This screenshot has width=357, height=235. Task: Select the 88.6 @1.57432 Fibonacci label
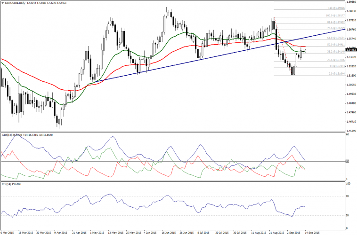tap(336, 22)
